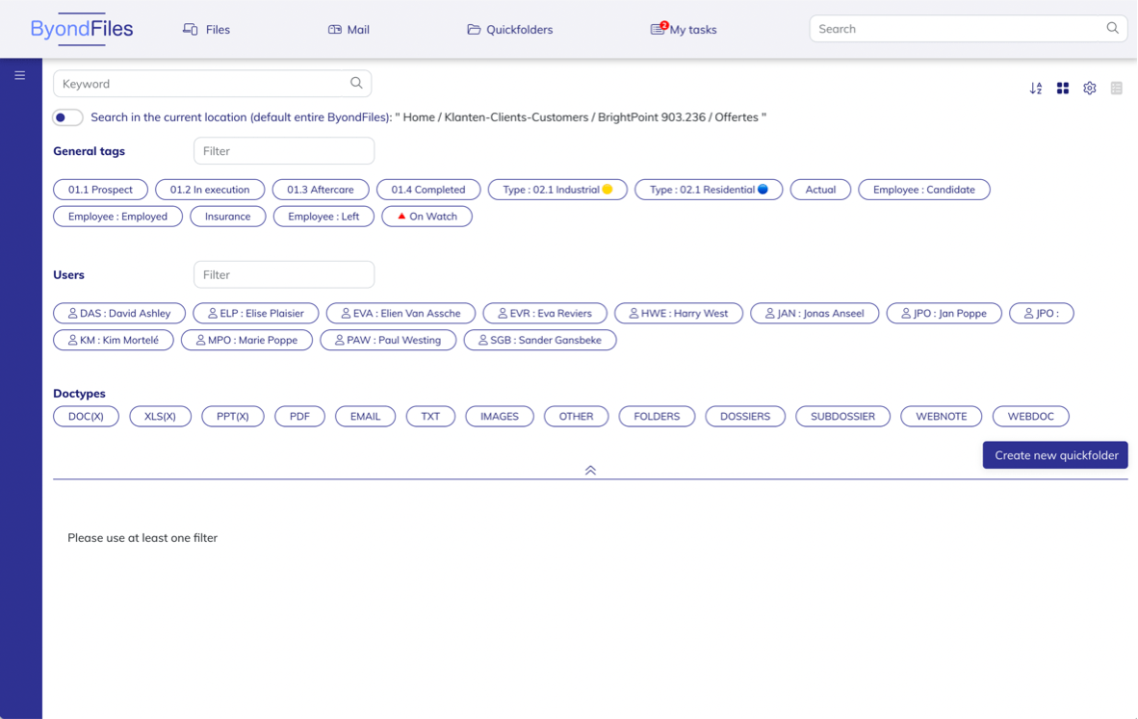Click the greyed-out list view icon
Screen dimensions: 1138x719
(x=1117, y=89)
